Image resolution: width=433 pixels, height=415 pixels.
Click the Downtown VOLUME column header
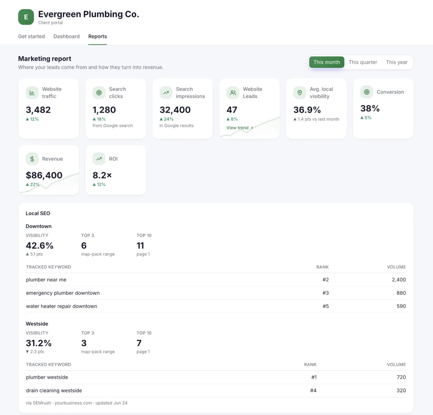click(x=396, y=267)
